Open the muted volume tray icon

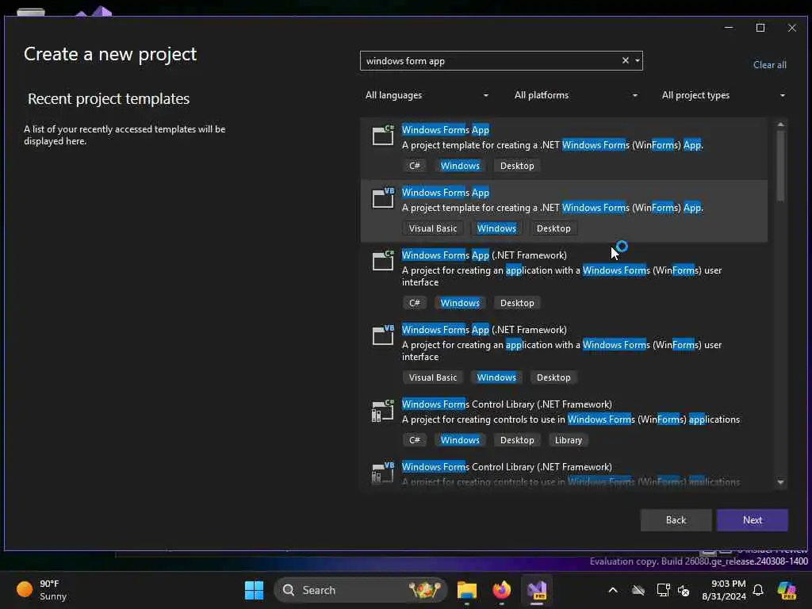coord(684,590)
